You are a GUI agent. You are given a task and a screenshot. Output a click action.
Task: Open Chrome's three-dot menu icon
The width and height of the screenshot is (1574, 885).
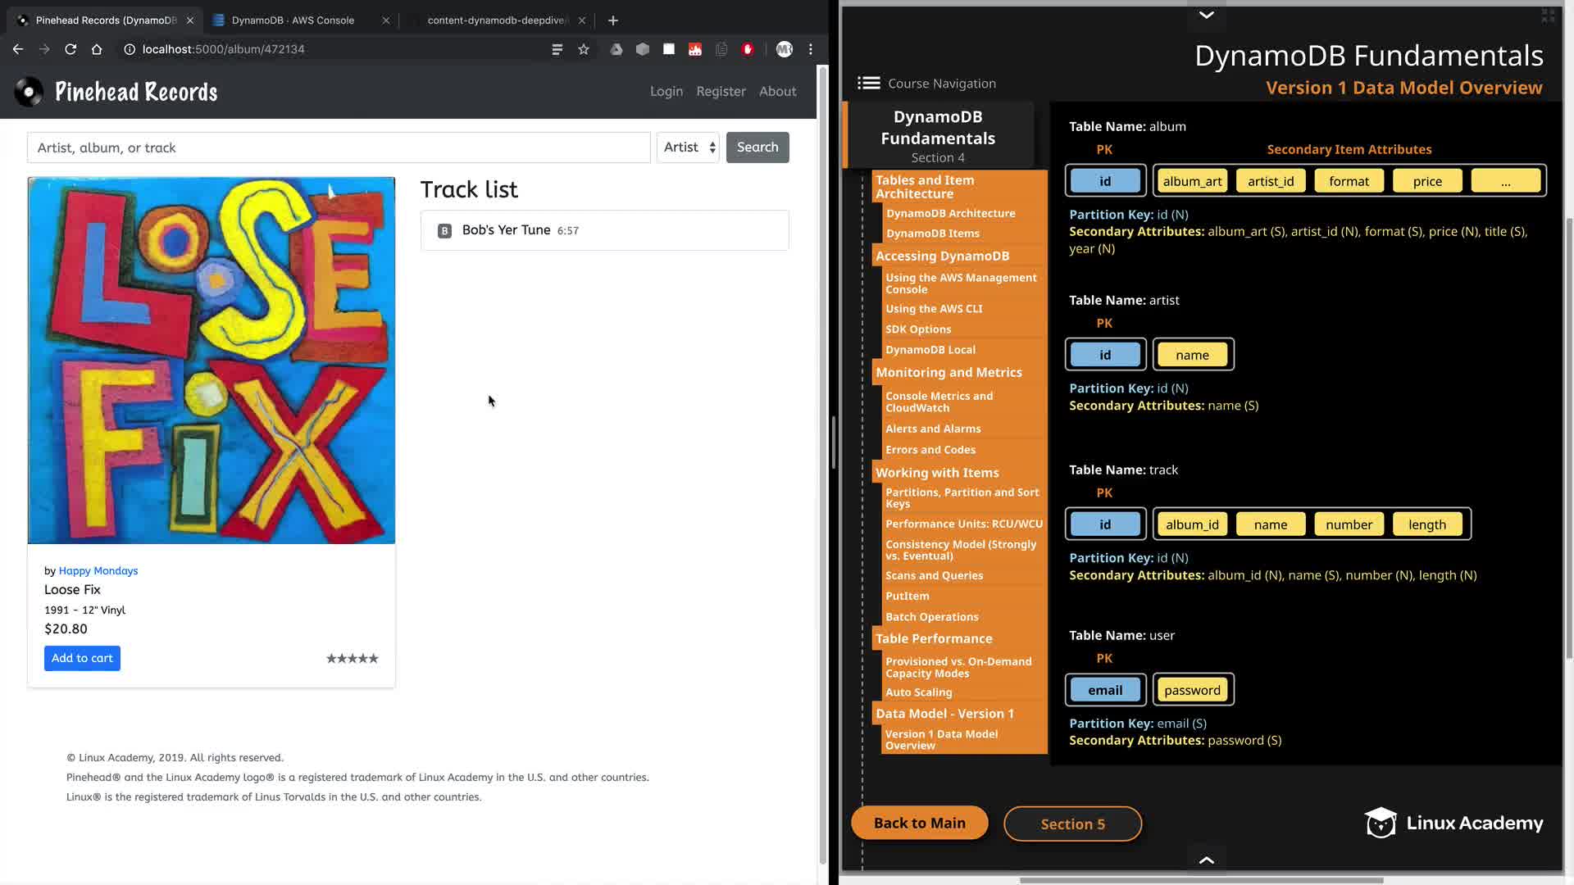(x=811, y=49)
